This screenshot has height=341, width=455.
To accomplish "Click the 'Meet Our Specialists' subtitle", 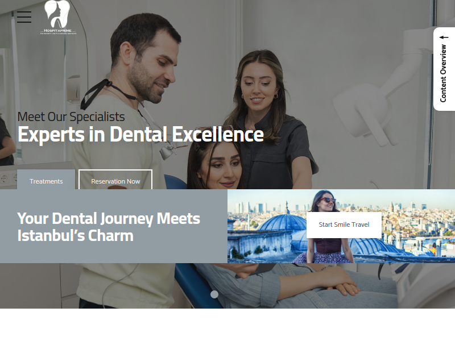I will coord(71,117).
